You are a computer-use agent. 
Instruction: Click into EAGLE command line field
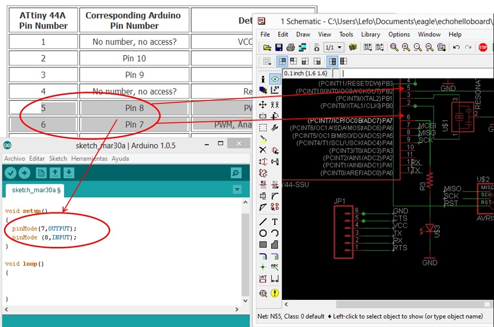point(417,73)
